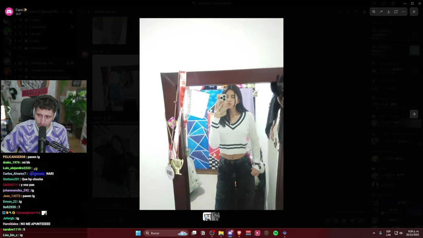Show hidden system tray icons
423x238 pixels.
374,233
